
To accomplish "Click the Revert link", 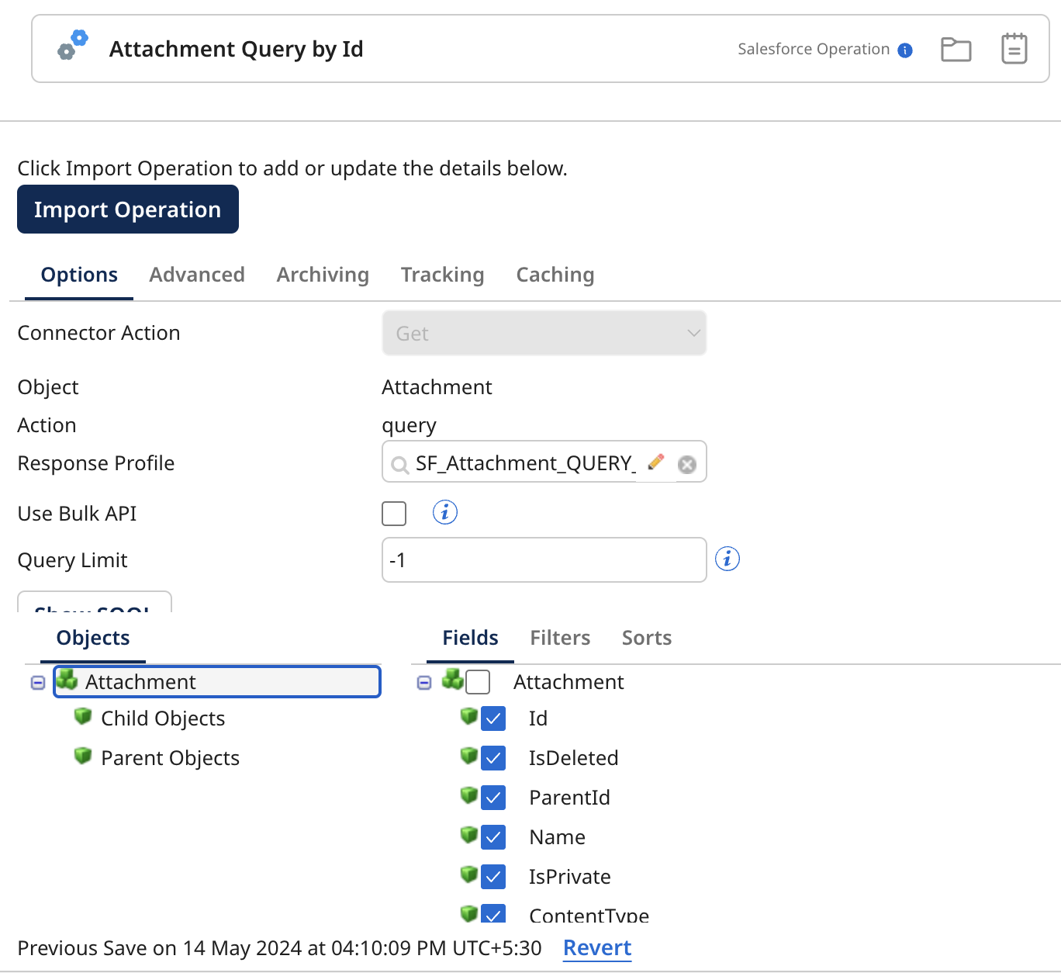I will [x=597, y=947].
